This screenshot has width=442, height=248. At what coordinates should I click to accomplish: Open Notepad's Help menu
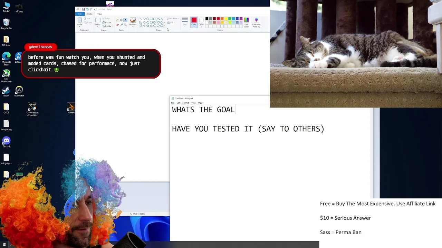(200, 103)
